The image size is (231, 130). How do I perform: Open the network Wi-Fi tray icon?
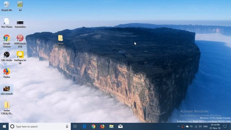pos(196,126)
